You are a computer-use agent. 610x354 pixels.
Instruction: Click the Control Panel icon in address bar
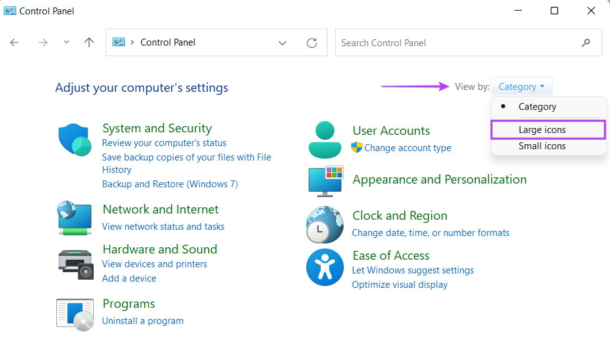point(119,42)
